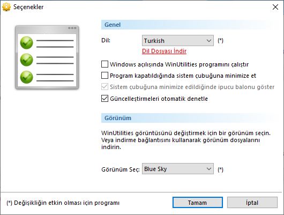Screen dimensions: 284x215
Task: Click the Dil Dosyası İndir link
Action: point(164,51)
